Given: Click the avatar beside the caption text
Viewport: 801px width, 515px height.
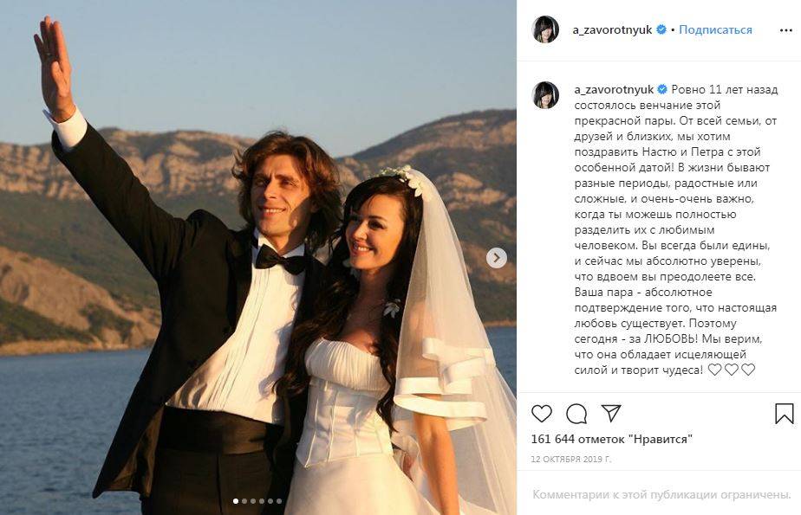Looking at the screenshot, I should pos(545,95).
